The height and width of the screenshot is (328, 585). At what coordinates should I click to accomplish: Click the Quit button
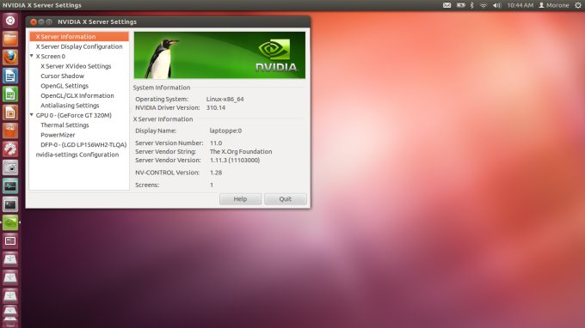point(286,199)
